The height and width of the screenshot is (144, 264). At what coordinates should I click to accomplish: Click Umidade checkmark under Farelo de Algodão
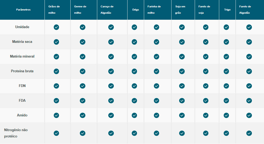click(x=249, y=27)
